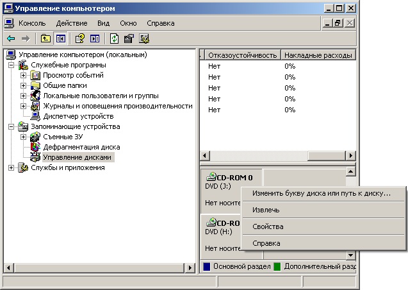Expand the Просмотр событий tree node

point(24,75)
